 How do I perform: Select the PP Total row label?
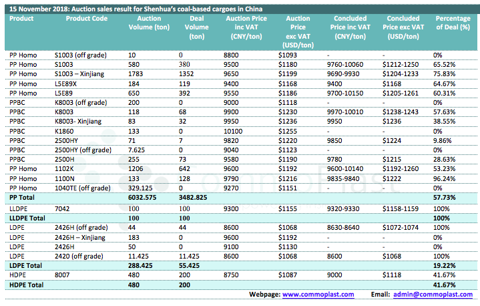tap(23, 199)
